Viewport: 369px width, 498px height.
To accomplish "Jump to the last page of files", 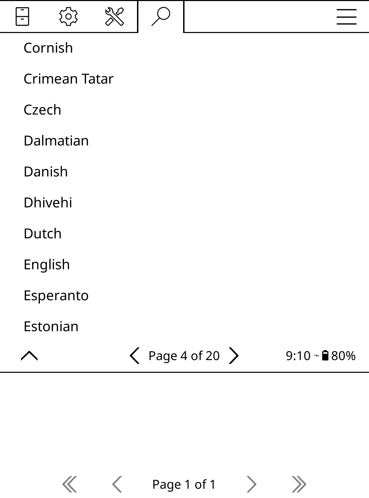I will [299, 484].
